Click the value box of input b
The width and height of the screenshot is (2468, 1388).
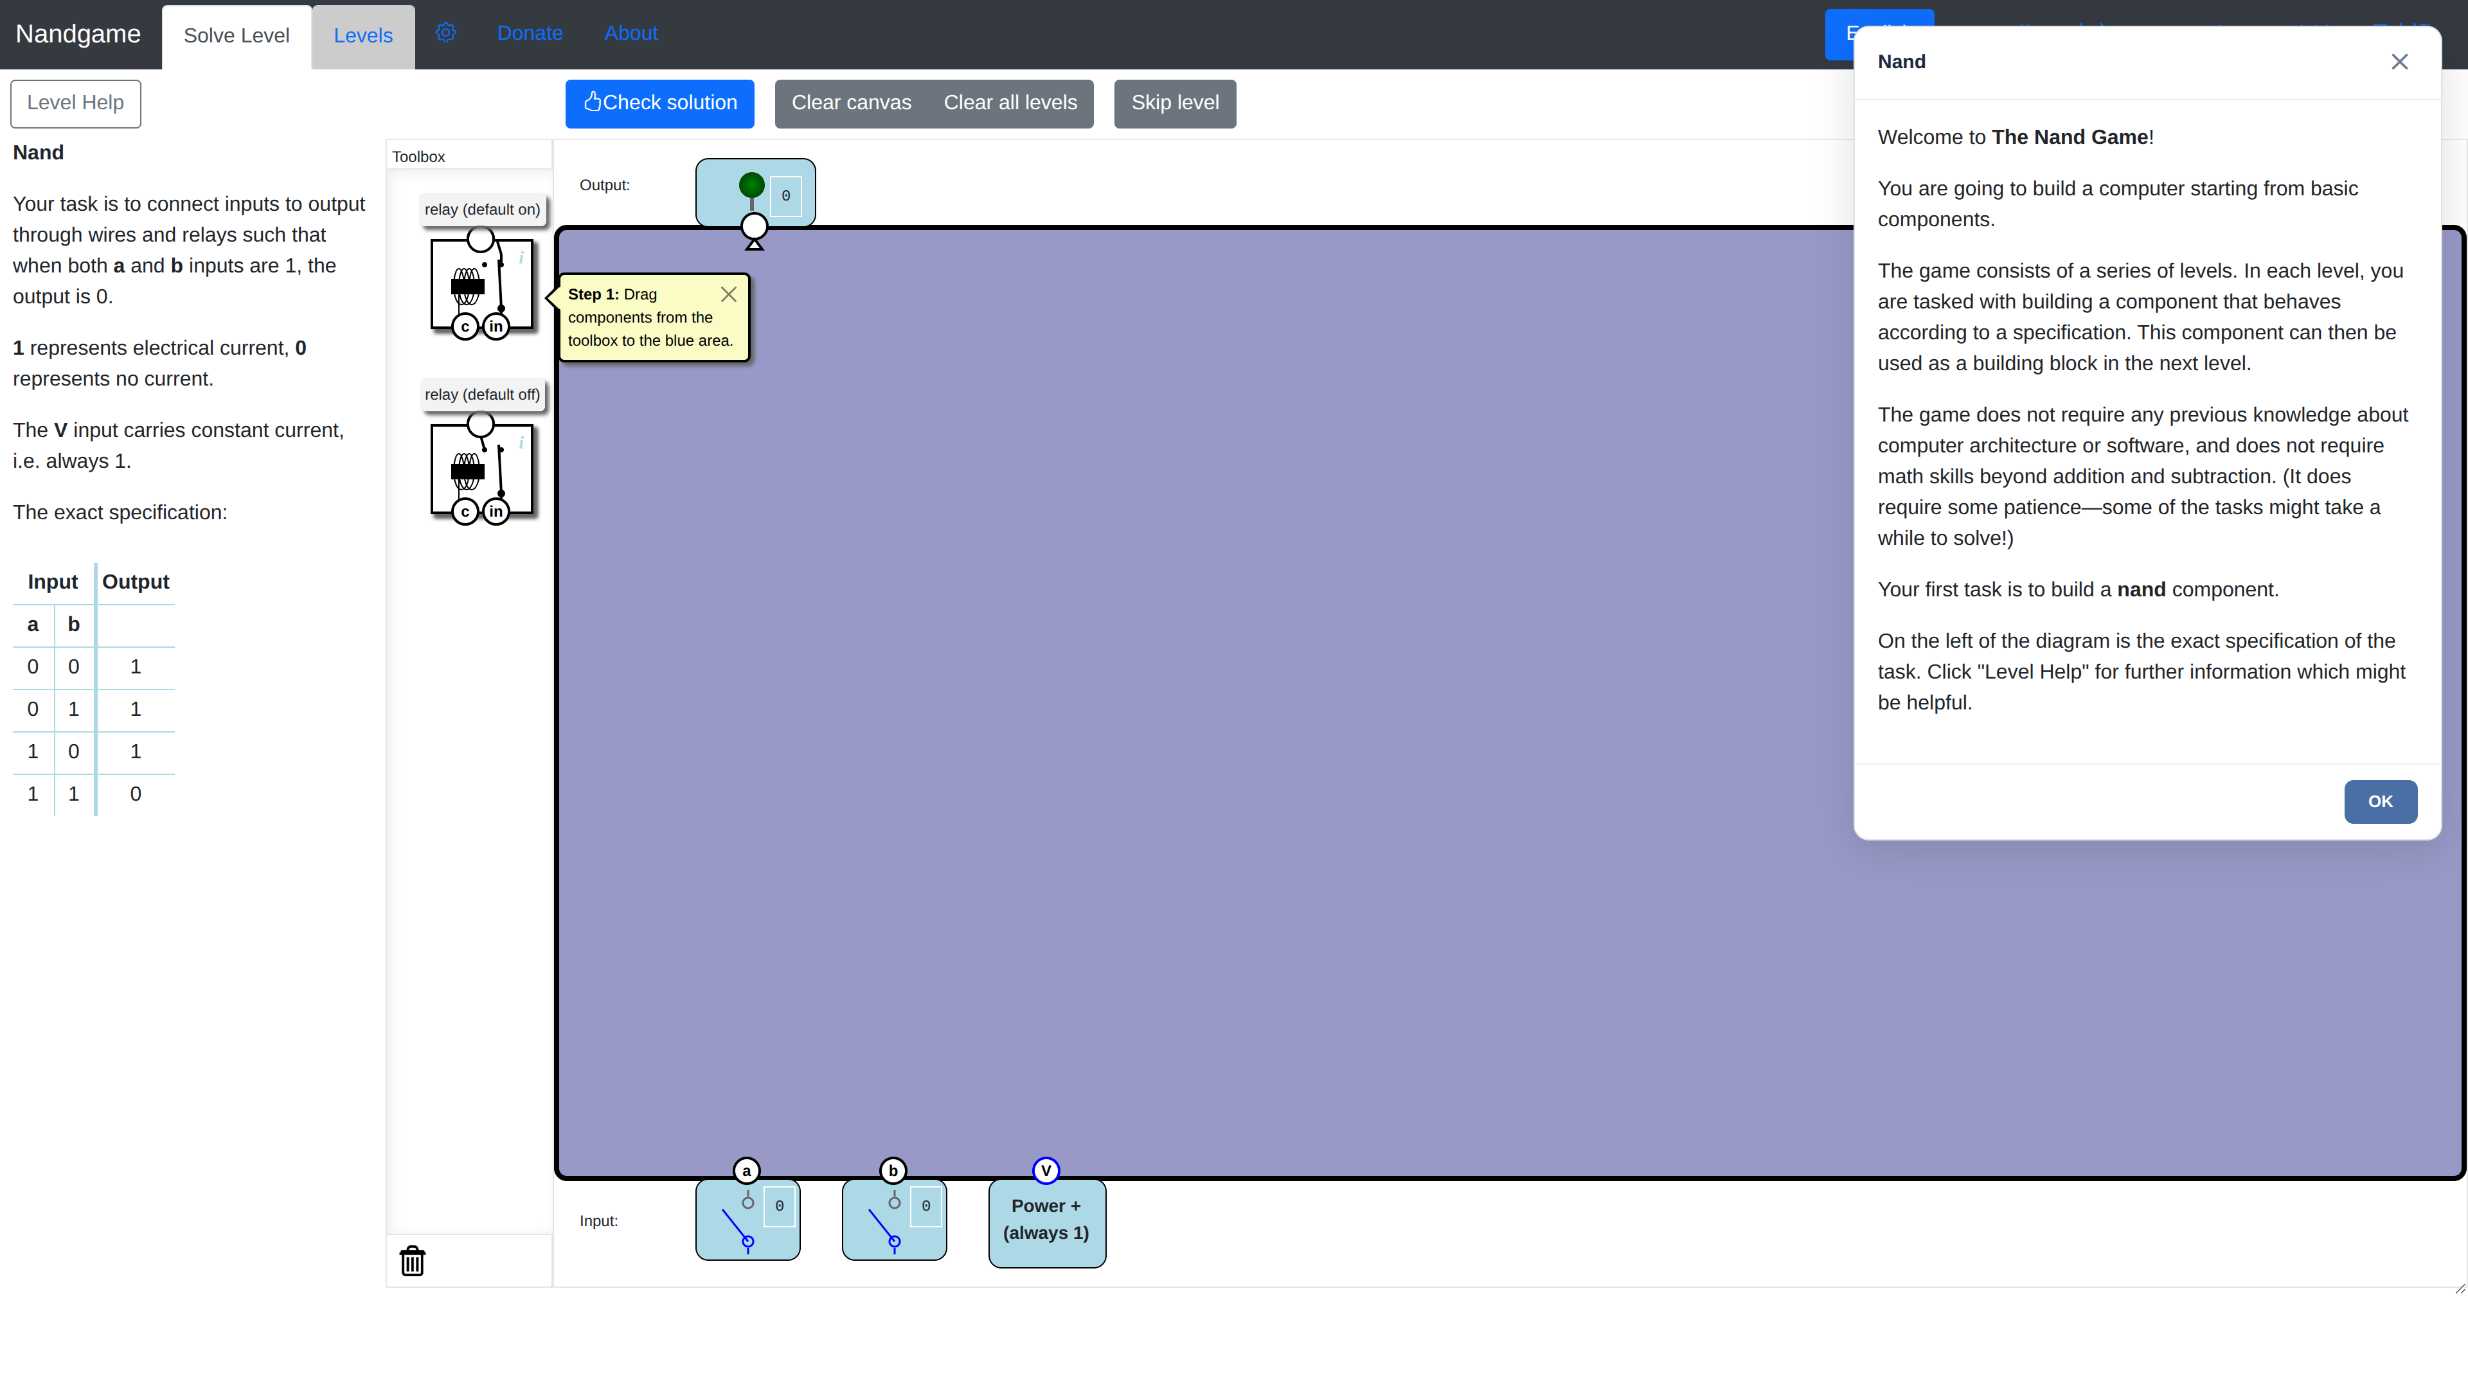[925, 1207]
